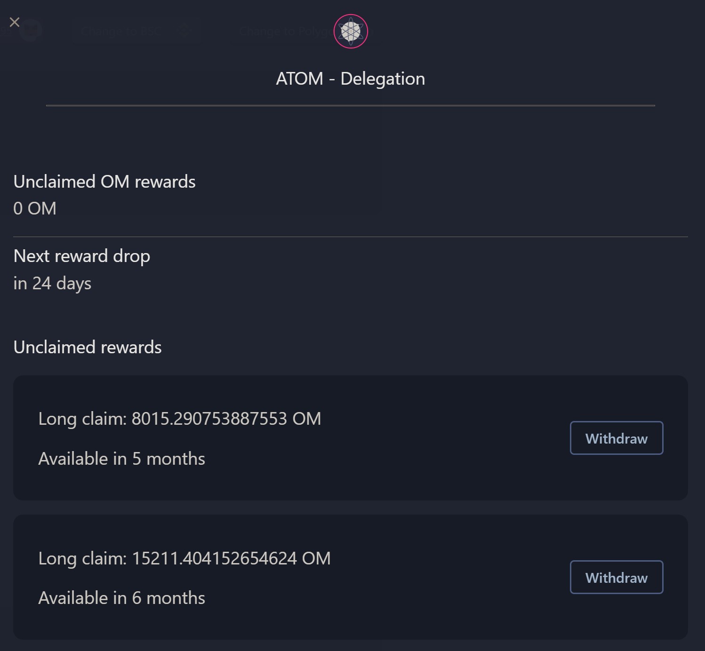Click the "Unclaimed rewards" section heading
Viewport: 705px width, 651px height.
pyautogui.click(x=88, y=347)
